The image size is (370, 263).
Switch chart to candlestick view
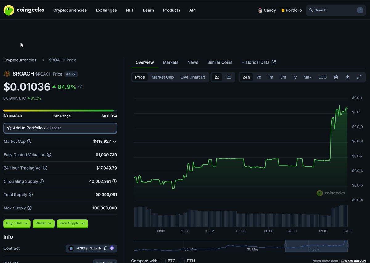[x=228, y=77]
